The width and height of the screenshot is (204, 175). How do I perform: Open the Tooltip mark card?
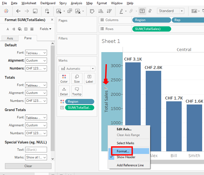77,91
